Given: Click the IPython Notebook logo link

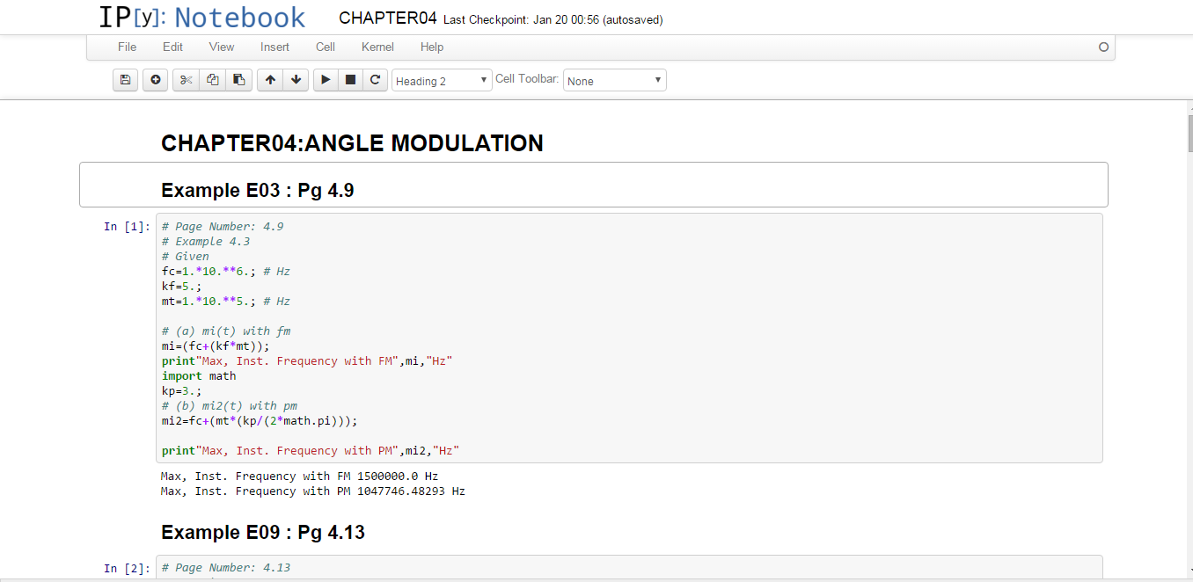Looking at the screenshot, I should coord(201,18).
